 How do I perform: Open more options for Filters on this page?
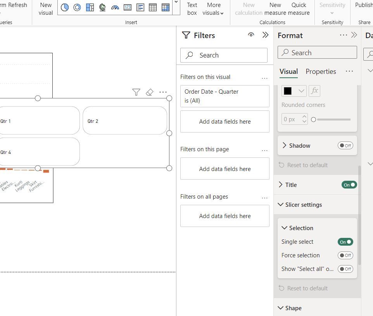click(x=264, y=150)
